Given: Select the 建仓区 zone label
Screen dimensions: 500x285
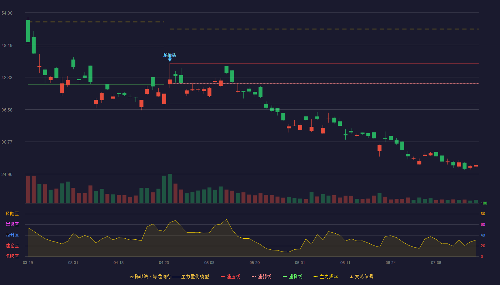Looking at the screenshot, I should click(12, 246).
